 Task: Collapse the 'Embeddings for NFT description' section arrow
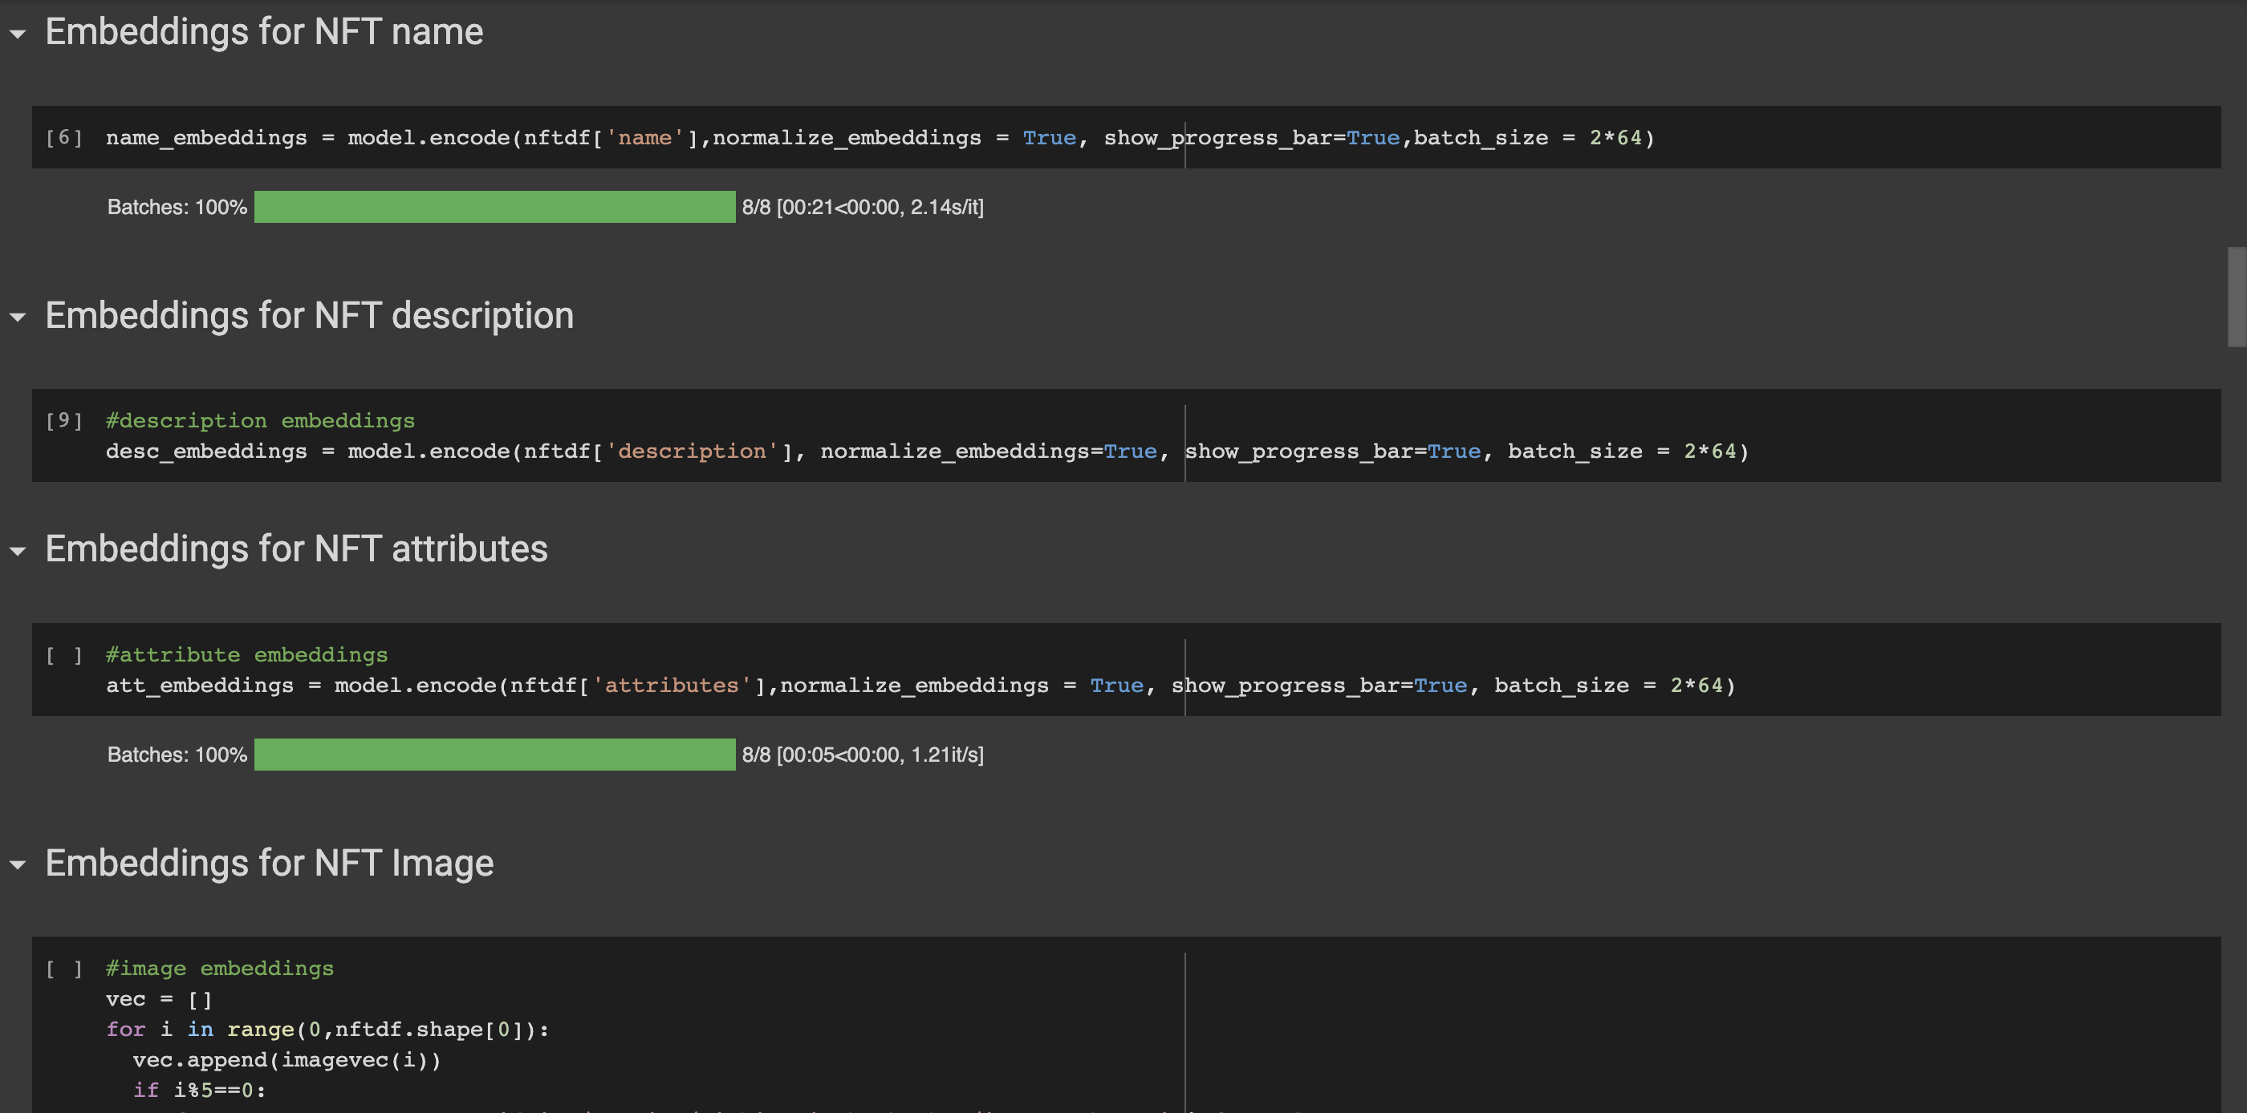[18, 318]
